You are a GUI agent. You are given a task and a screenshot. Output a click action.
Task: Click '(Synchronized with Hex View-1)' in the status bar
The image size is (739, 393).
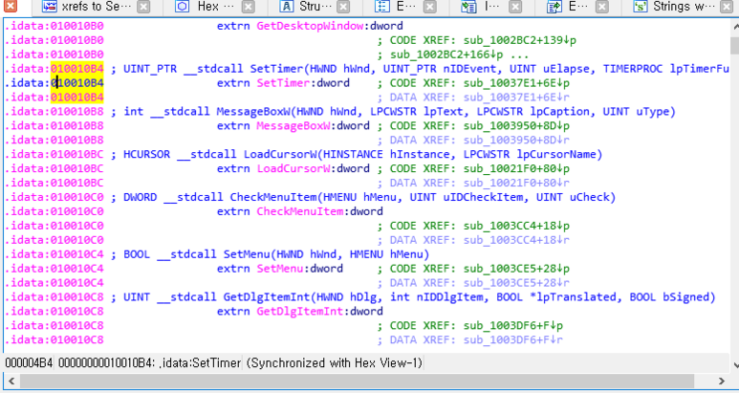pos(335,362)
